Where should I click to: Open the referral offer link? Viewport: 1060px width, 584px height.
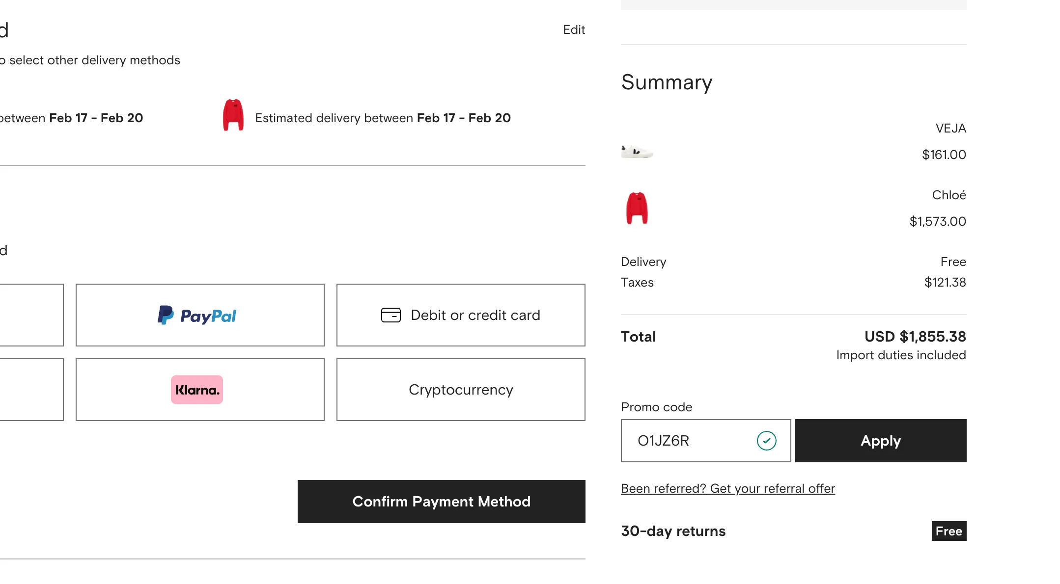click(727, 489)
